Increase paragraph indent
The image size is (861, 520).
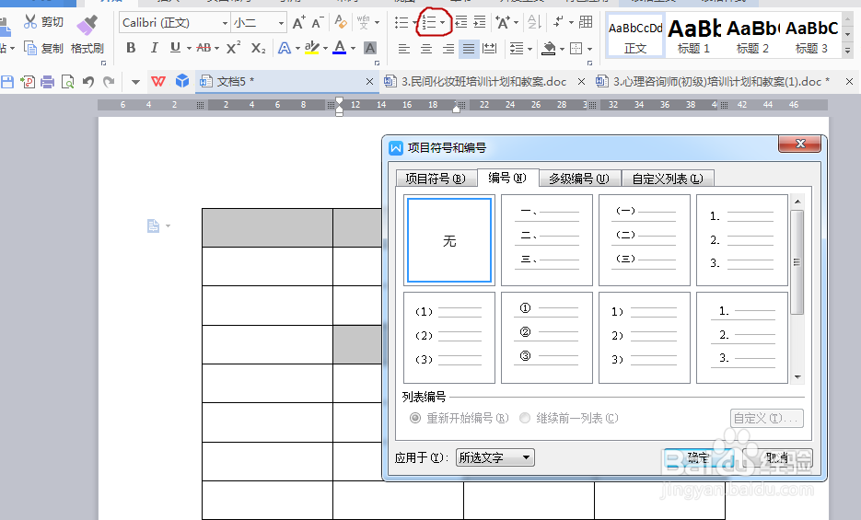[480, 22]
